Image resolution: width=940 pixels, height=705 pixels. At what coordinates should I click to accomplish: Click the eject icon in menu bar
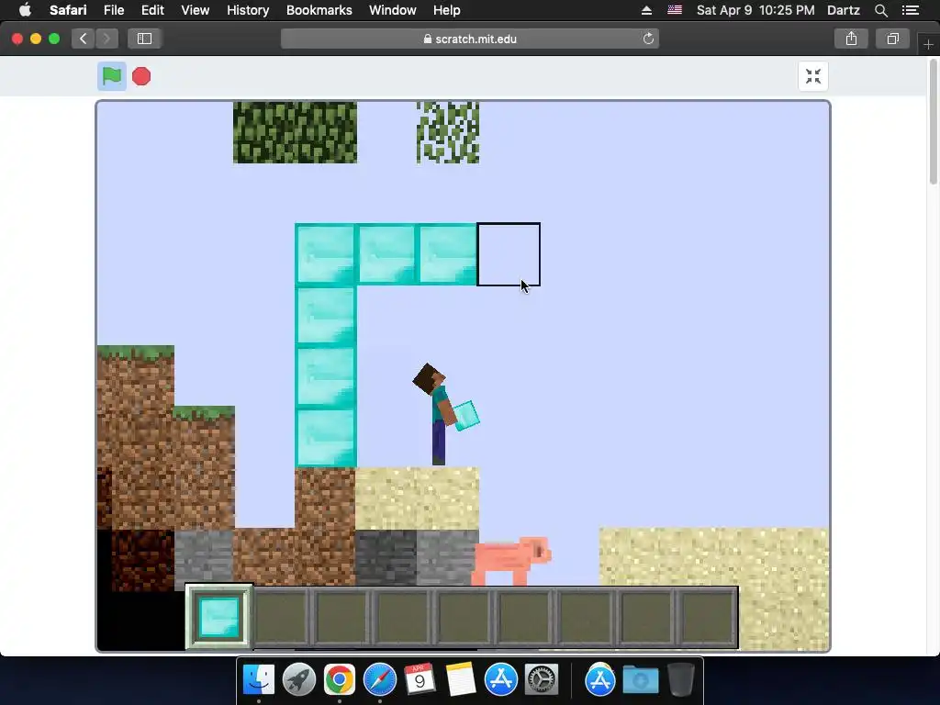point(646,10)
